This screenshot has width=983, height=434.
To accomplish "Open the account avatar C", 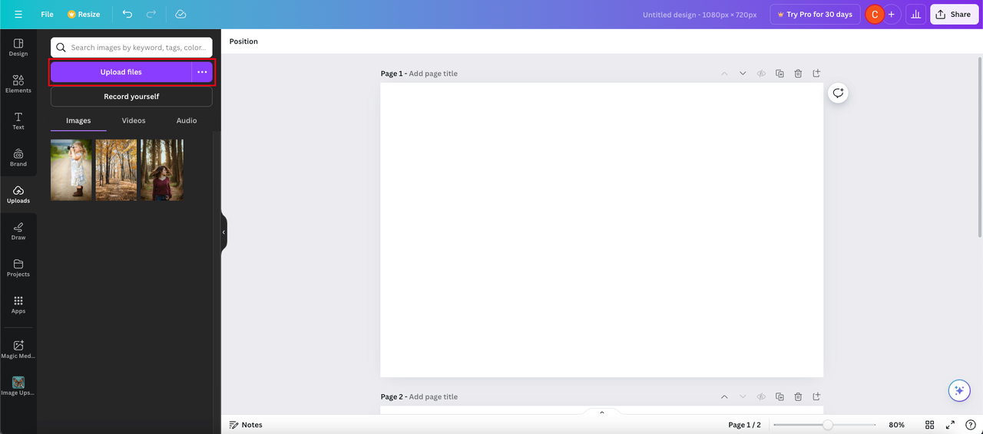I will pyautogui.click(x=875, y=15).
